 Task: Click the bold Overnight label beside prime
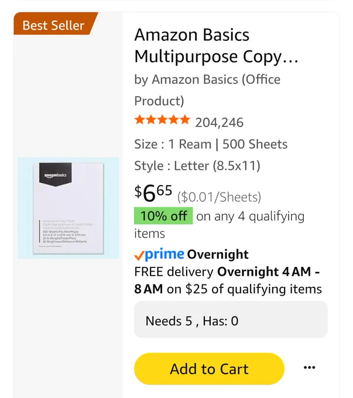click(x=218, y=255)
